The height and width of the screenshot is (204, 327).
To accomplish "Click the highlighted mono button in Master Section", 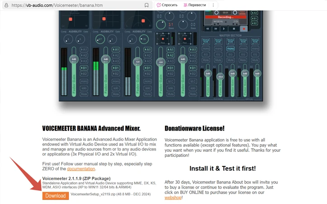I will [231, 49].
